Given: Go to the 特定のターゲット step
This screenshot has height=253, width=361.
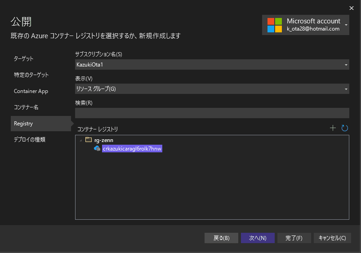Looking at the screenshot, I should 31,75.
